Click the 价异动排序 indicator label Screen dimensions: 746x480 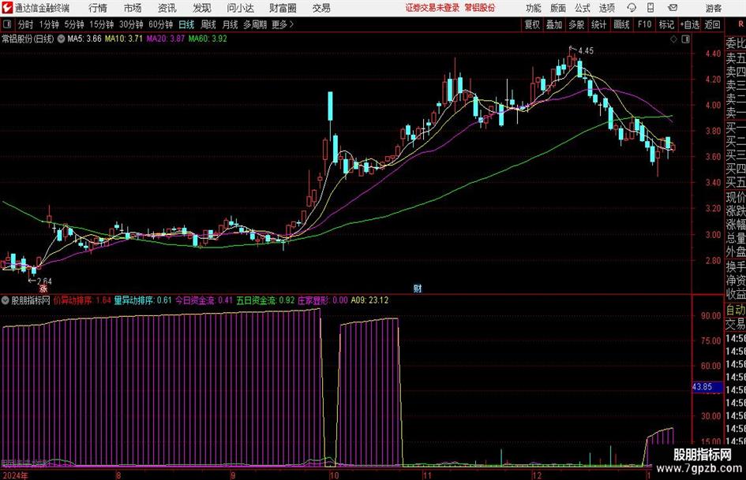(82, 300)
